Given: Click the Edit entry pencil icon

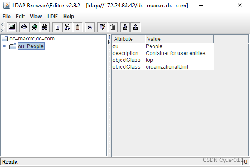Looking at the screenshot, I should point(102,27).
